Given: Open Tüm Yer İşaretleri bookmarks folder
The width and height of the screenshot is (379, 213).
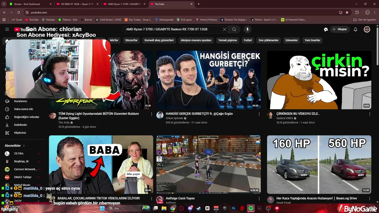Looking at the screenshot, I should tap(365, 20).
